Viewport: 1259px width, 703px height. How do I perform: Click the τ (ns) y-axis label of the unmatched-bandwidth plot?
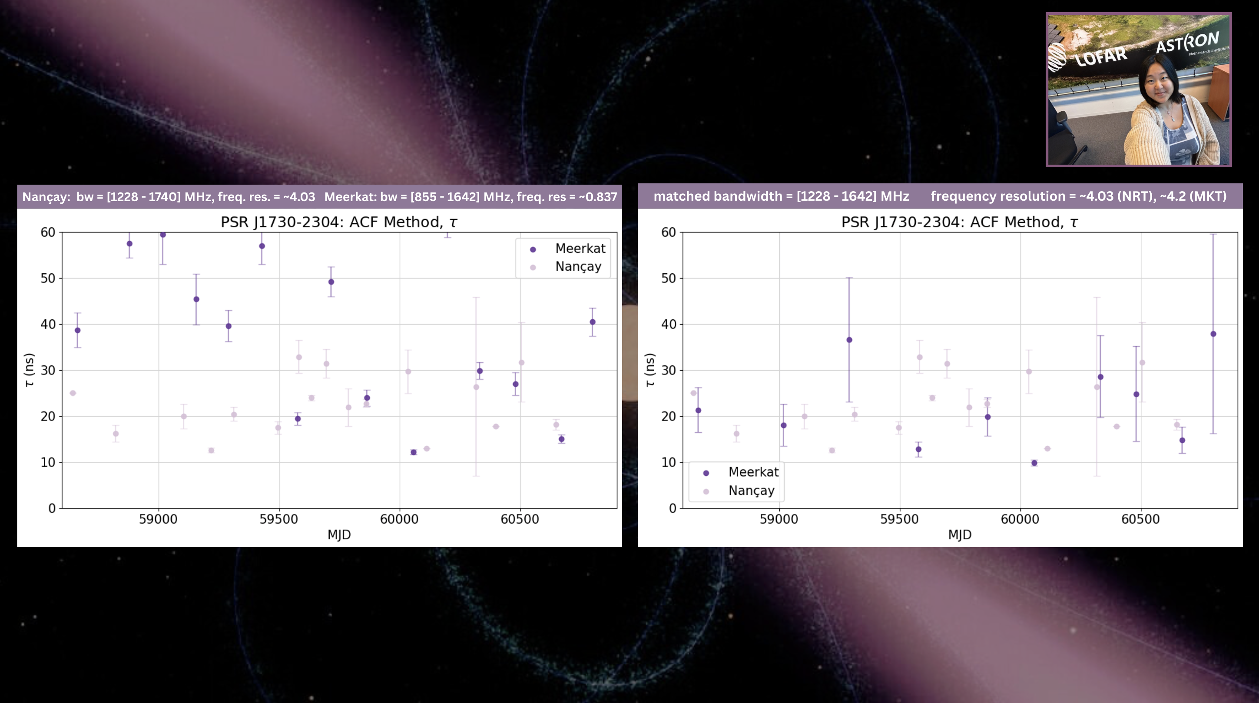point(30,370)
